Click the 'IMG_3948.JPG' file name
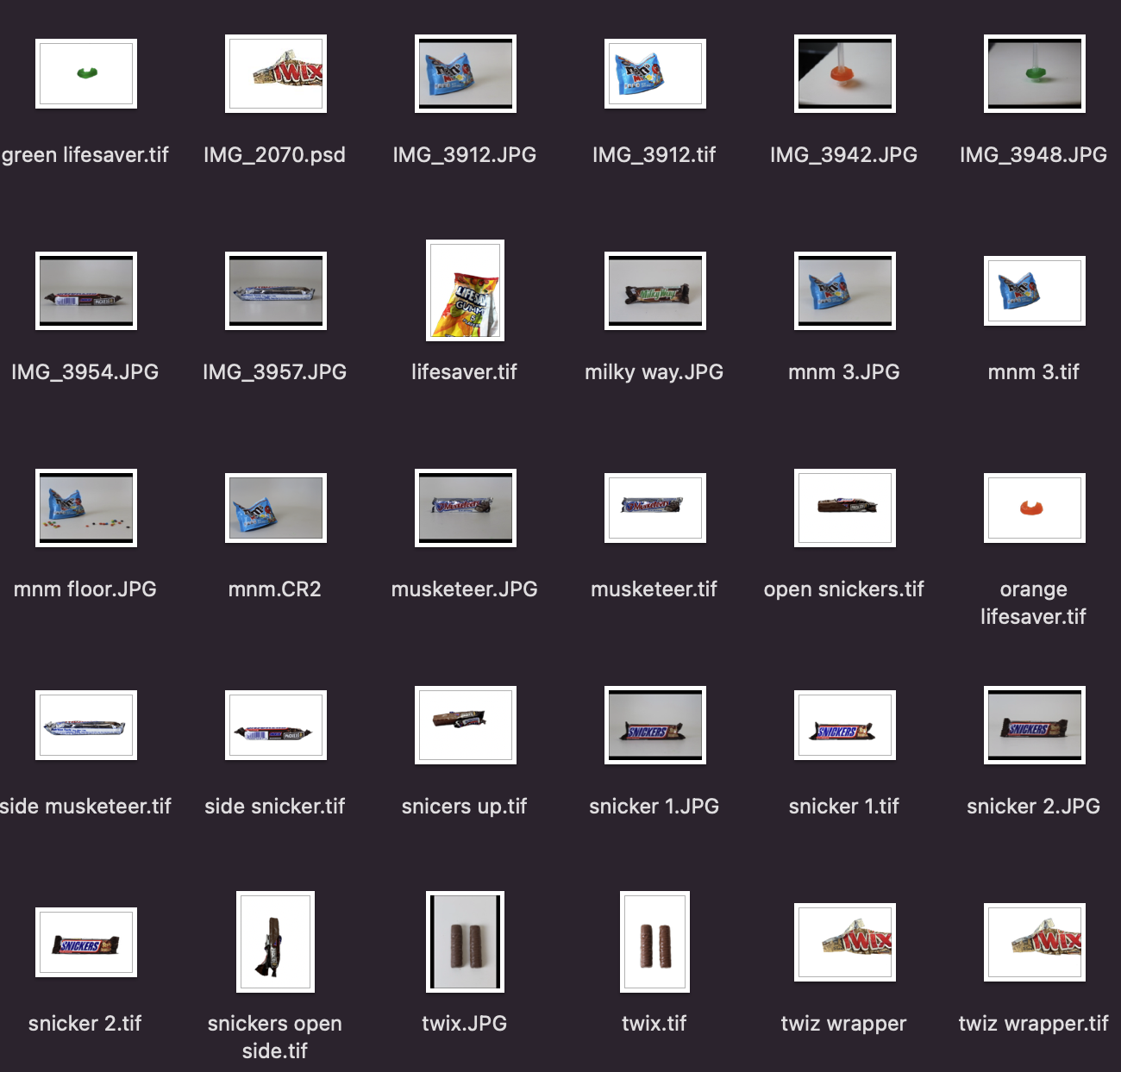1121x1072 pixels. pyautogui.click(x=1034, y=155)
